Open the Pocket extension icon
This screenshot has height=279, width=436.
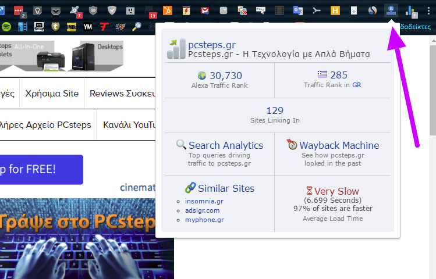click(56, 11)
